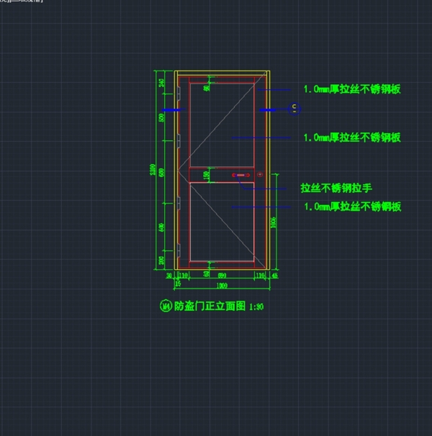The image size is (432, 436).
Task: Select the 15 horizontal dimension text
Action: 178,283
